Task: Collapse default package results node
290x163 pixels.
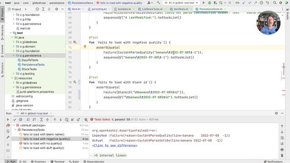Action: (x=14, y=125)
